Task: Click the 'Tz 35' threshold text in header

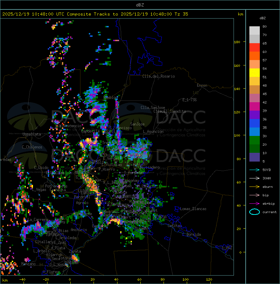Action: [x=181, y=14]
